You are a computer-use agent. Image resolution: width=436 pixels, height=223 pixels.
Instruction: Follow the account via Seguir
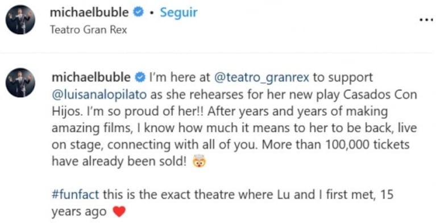pos(178,12)
